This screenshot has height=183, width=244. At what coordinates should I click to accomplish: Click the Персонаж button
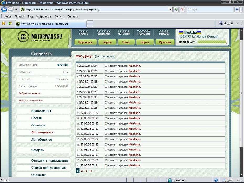click(x=86, y=42)
